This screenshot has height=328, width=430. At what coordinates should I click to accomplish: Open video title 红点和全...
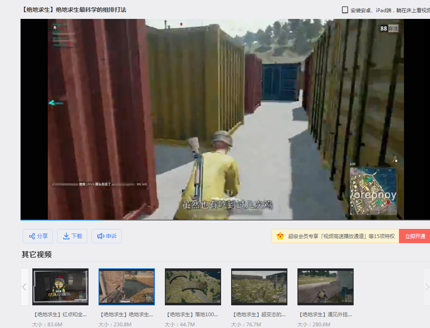(60, 314)
